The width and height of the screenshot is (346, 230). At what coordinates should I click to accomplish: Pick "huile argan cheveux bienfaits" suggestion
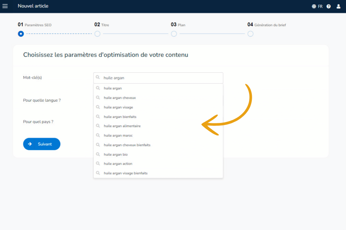158,145
